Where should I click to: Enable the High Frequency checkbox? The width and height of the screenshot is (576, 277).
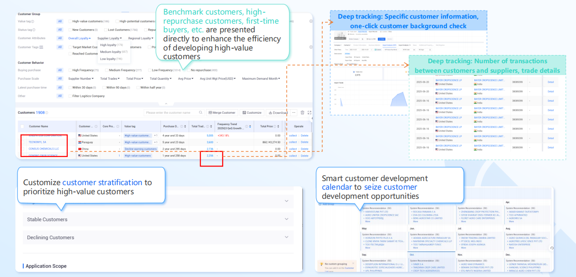coord(70,70)
